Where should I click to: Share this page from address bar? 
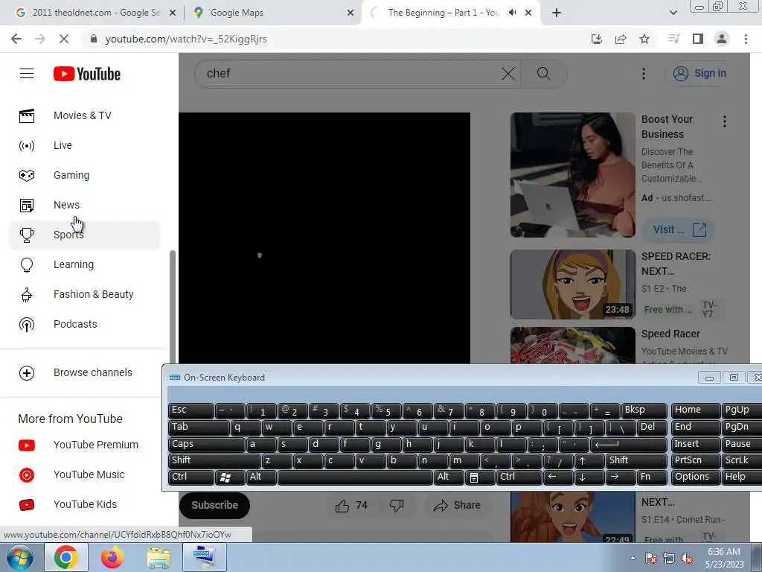coord(621,39)
